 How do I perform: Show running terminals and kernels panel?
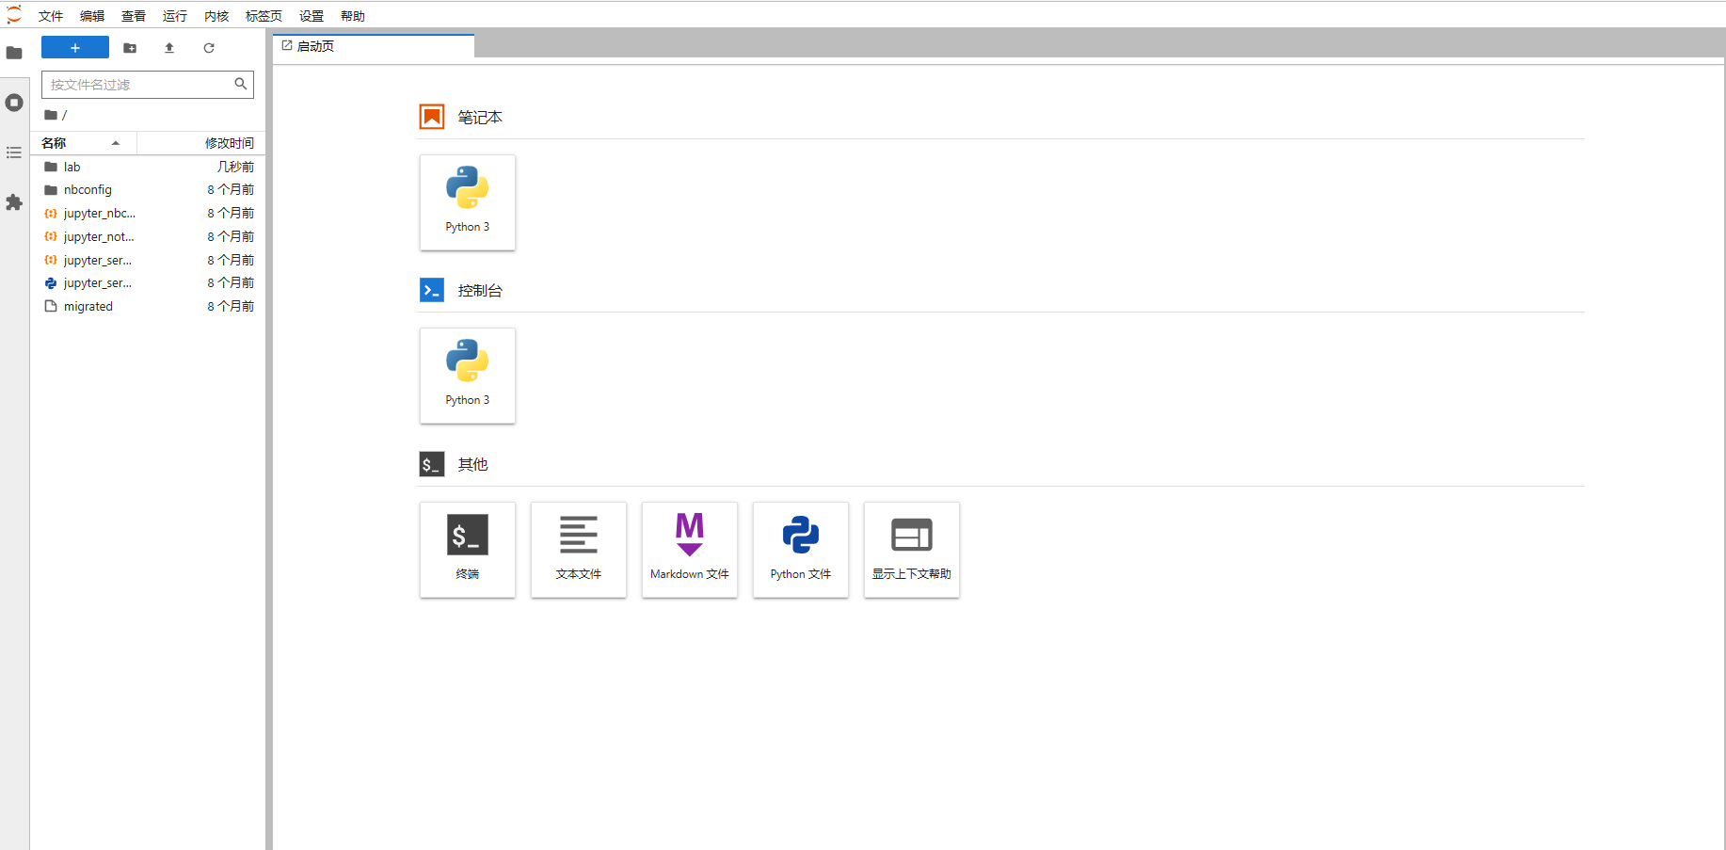click(x=14, y=103)
